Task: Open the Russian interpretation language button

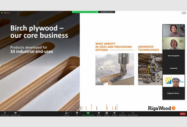Action: [x=106, y=113]
